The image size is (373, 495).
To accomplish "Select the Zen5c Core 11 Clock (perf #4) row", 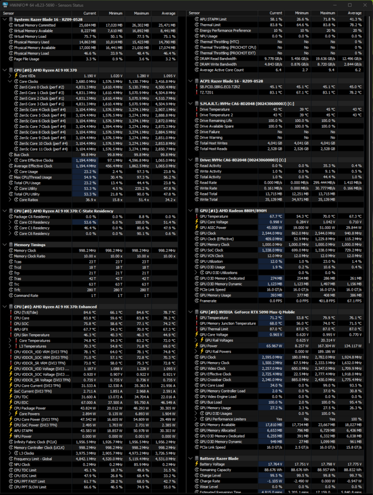I will click(89, 149).
